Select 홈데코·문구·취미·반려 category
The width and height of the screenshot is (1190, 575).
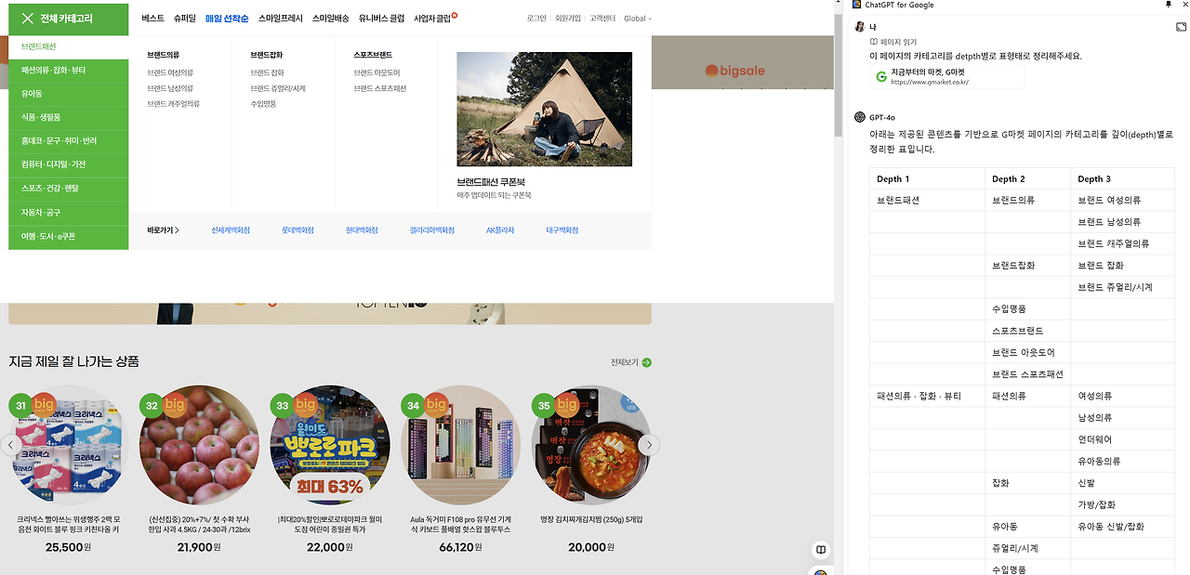(69, 141)
